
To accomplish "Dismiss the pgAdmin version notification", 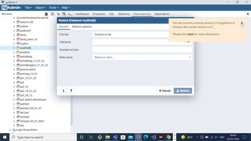I will click(x=242, y=23).
